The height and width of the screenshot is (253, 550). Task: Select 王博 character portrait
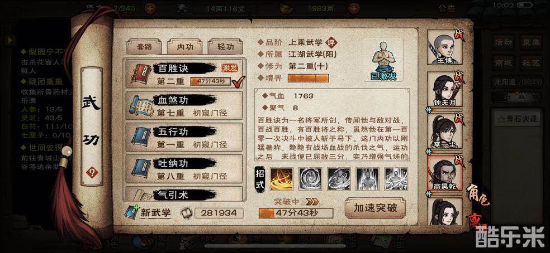(x=445, y=48)
